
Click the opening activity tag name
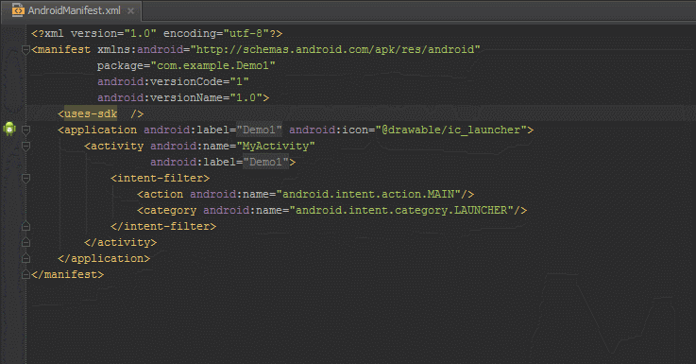pos(117,146)
